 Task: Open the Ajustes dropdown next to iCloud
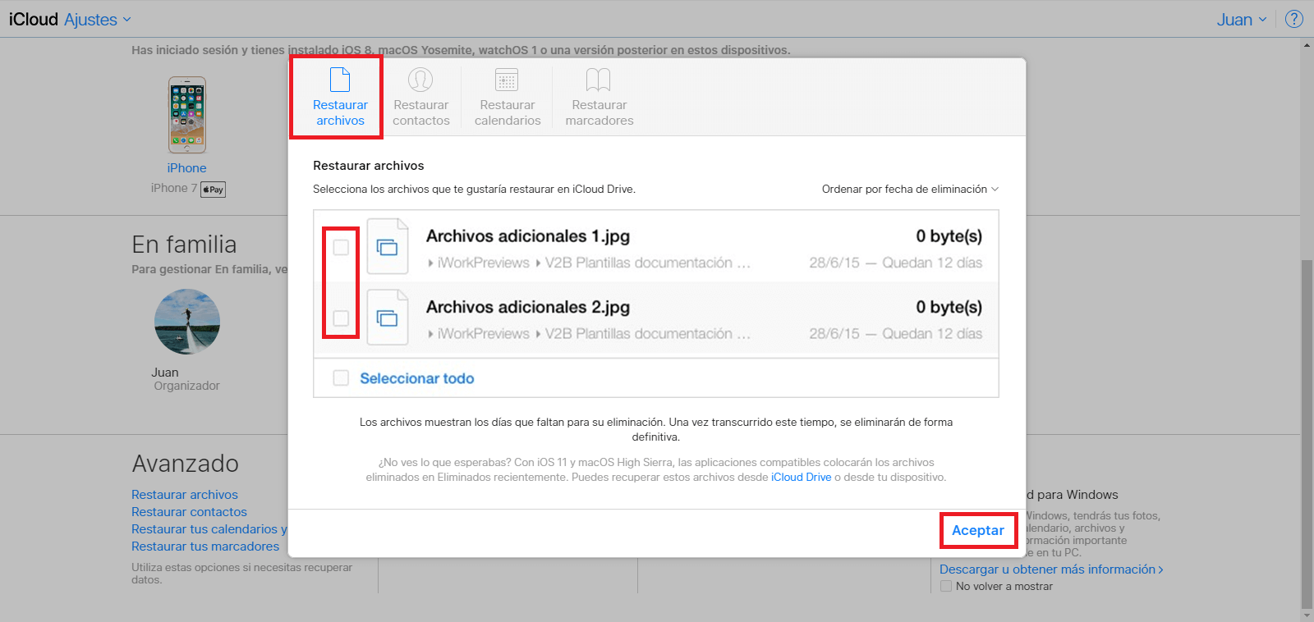[97, 20]
